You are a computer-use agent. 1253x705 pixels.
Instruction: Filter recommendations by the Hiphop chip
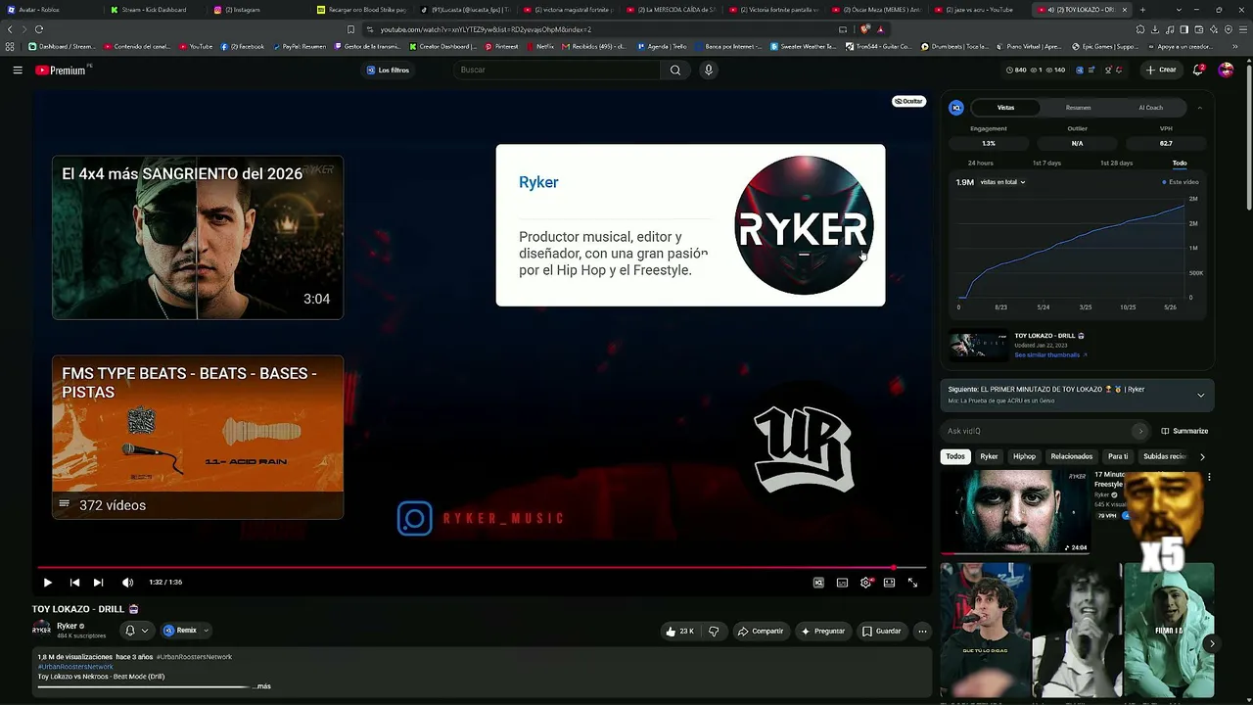(x=1024, y=456)
